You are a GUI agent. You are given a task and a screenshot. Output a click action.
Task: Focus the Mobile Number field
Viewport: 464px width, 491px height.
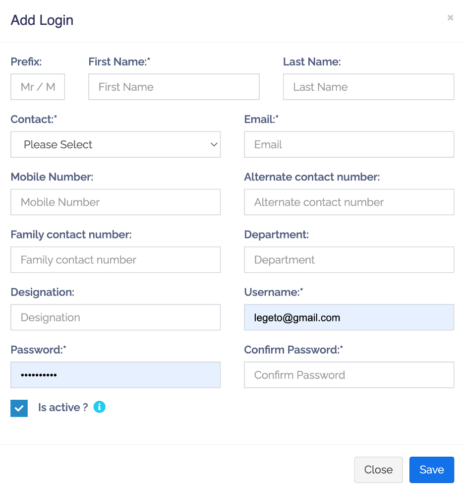tap(116, 202)
